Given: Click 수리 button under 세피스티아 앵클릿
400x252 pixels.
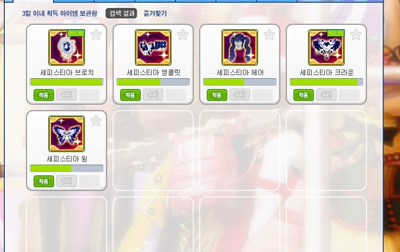Looking at the screenshot, I should (153, 94).
